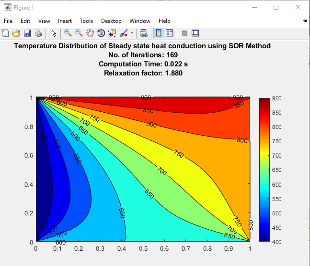The width and height of the screenshot is (310, 266).
Task: Expand the Brush tool color dropdown arrow
Action: pyautogui.click(x=132, y=33)
